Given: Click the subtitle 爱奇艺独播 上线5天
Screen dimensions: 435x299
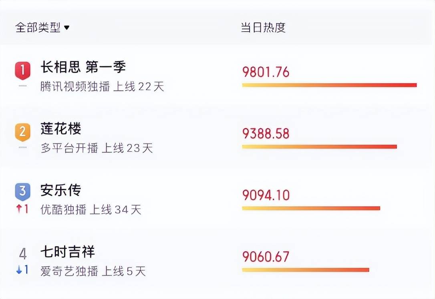Looking at the screenshot, I should point(93,271).
